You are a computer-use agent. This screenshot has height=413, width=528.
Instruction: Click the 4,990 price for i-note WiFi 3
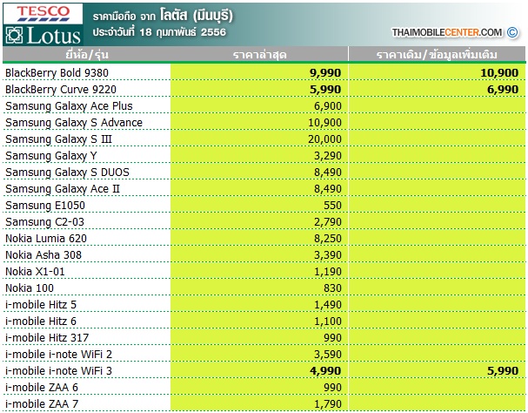pyautogui.click(x=325, y=370)
